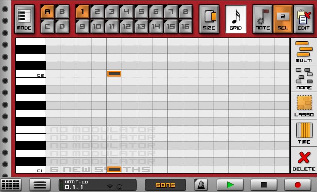This screenshot has width=317, height=192.
Task: Select bank A
Action: tap(47, 12)
